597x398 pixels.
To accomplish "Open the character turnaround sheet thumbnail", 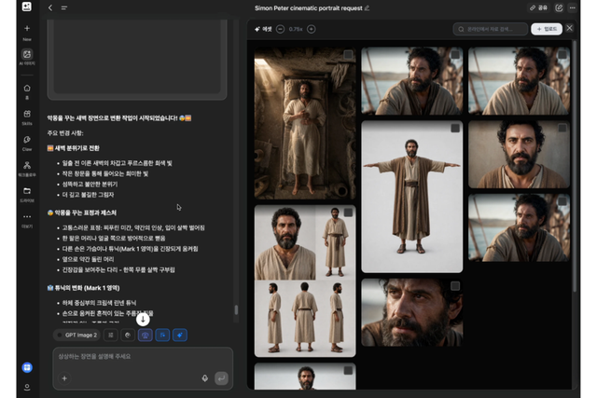I will (x=305, y=281).
